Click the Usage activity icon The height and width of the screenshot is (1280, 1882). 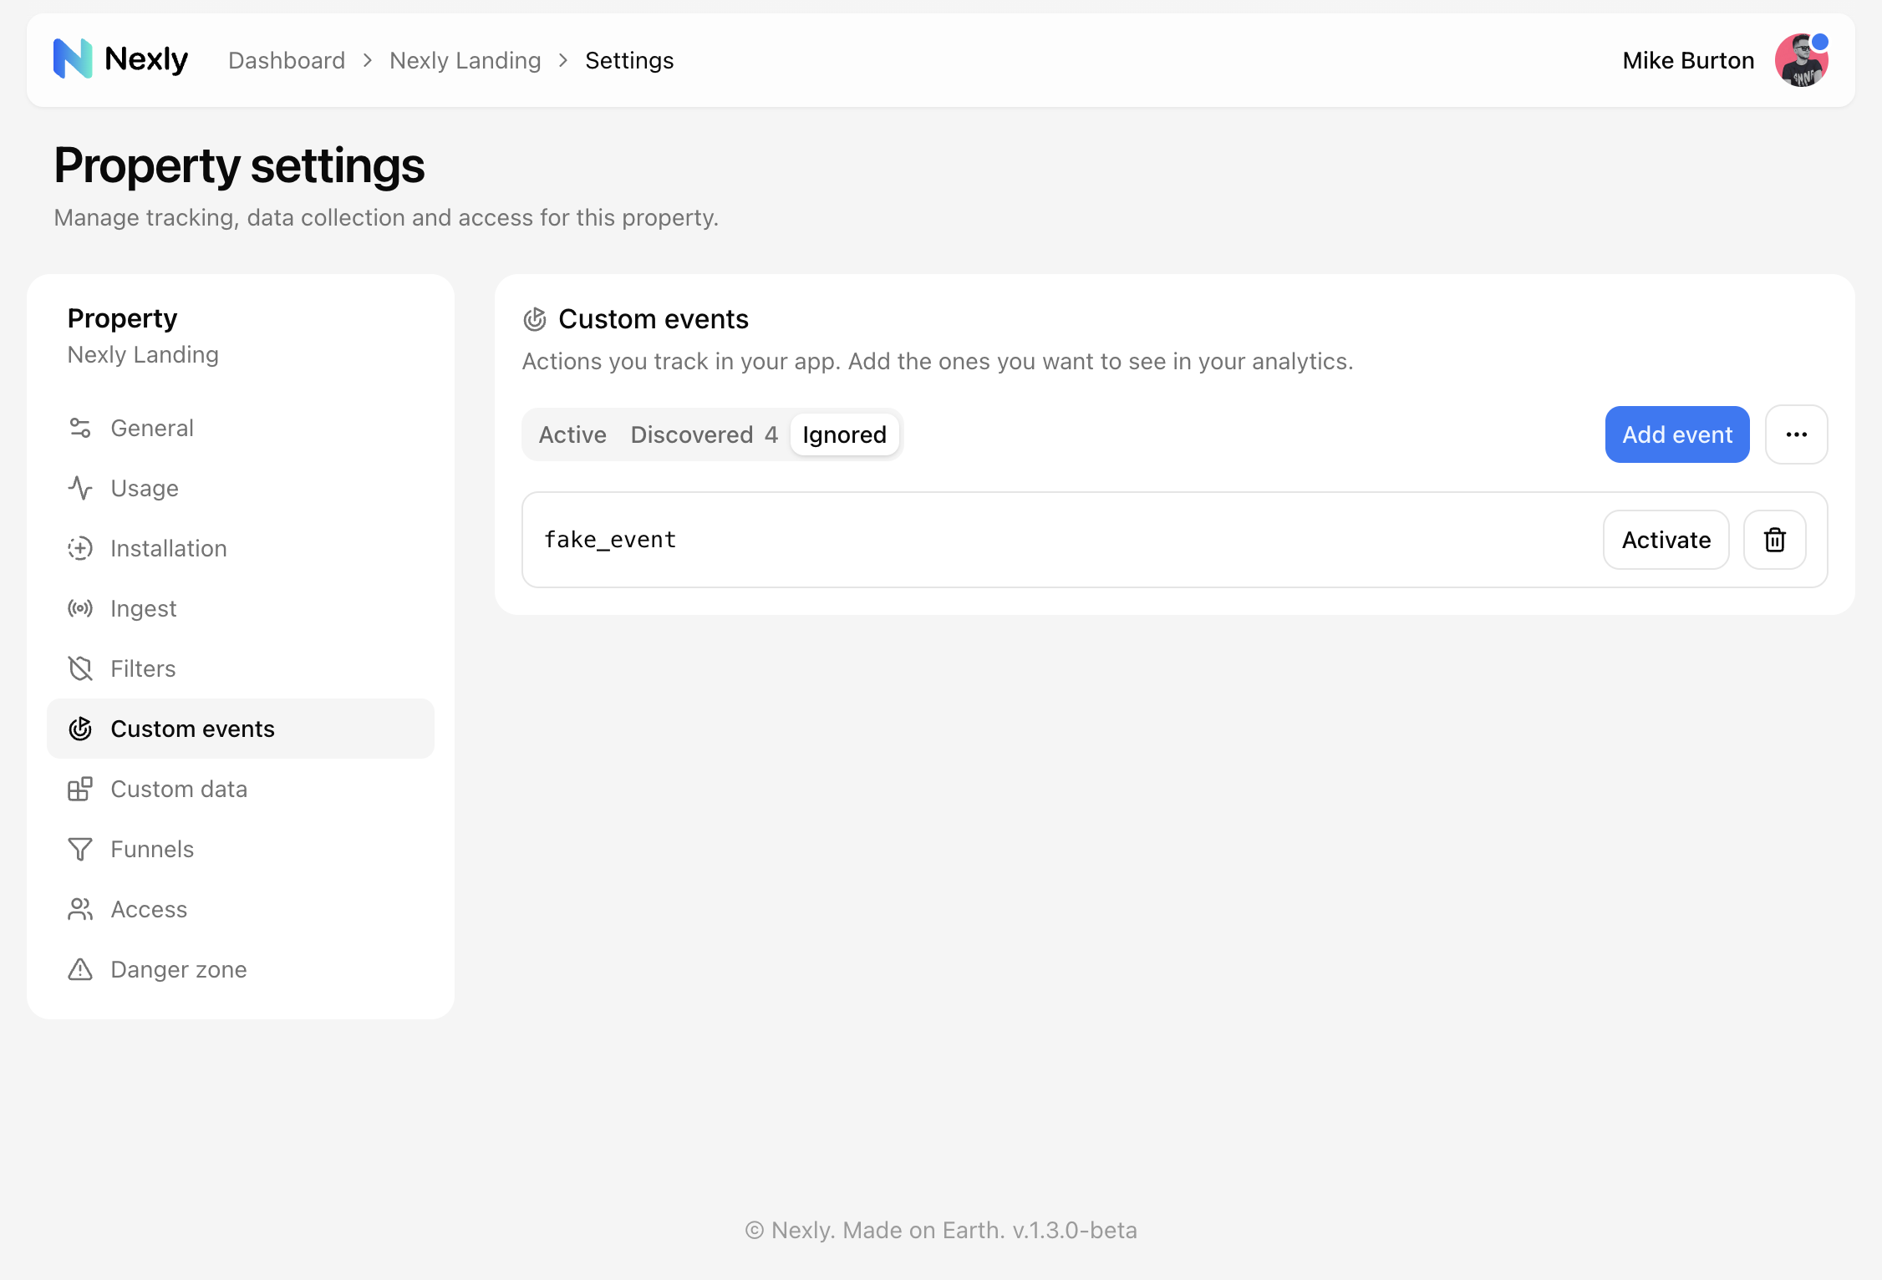(x=80, y=488)
